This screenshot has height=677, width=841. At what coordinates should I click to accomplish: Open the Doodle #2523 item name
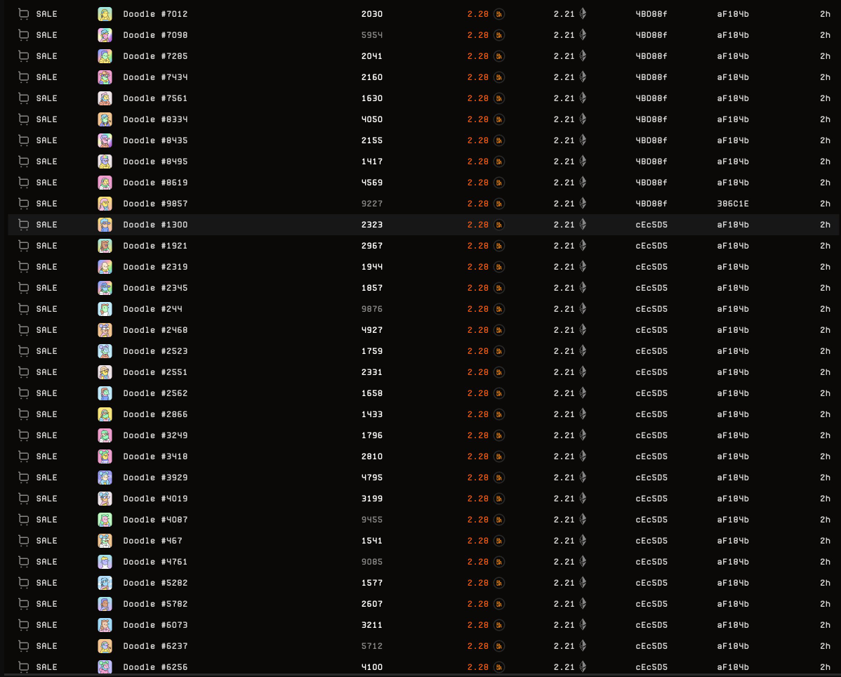click(156, 351)
